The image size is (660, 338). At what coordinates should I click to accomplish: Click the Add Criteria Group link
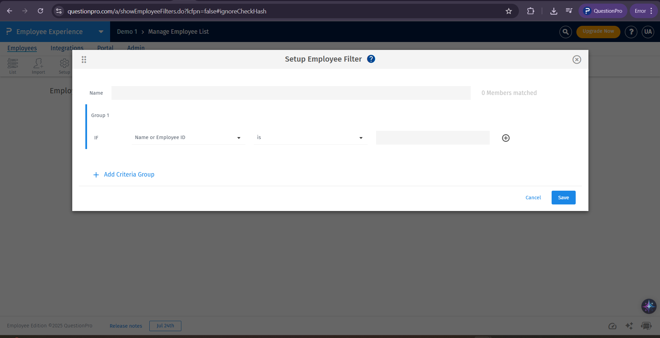coord(129,175)
